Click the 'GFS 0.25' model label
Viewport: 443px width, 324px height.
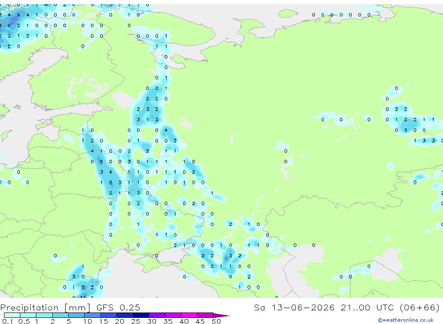(x=118, y=308)
